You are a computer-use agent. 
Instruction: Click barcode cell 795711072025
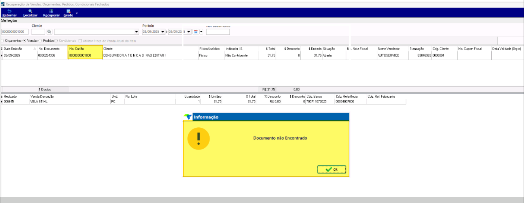tap(320, 102)
